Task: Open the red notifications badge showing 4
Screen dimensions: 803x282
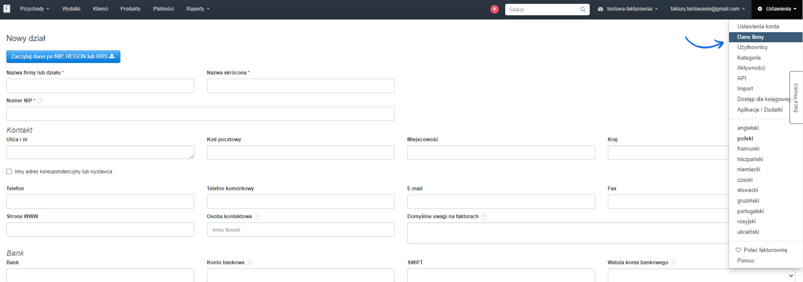Action: coord(494,9)
